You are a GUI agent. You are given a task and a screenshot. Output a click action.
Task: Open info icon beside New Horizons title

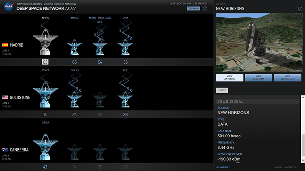pos(300,9)
